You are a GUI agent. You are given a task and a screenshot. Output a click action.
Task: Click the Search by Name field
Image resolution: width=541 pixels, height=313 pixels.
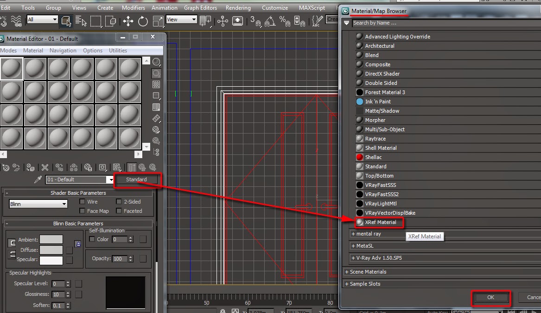click(x=446, y=23)
